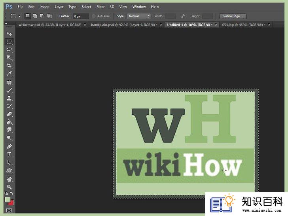288x216 pixels.
Task: Select the Brush tool
Action: click(x=9, y=90)
